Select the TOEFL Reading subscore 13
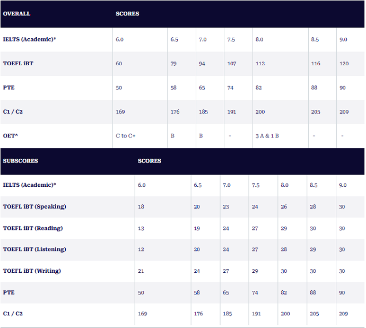The image size is (366, 328). click(x=141, y=228)
